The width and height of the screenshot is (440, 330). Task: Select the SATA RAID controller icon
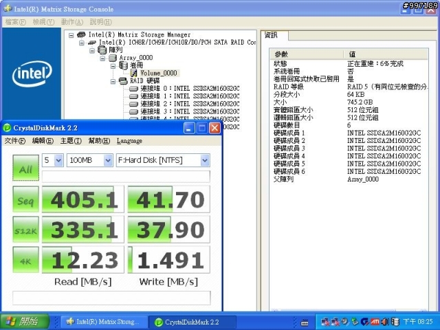coord(91,43)
